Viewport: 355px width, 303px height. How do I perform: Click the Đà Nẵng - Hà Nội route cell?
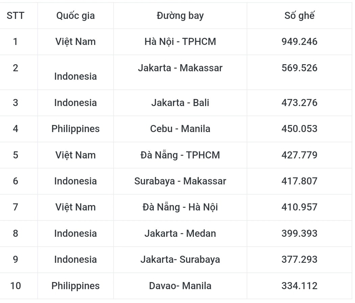180,207
